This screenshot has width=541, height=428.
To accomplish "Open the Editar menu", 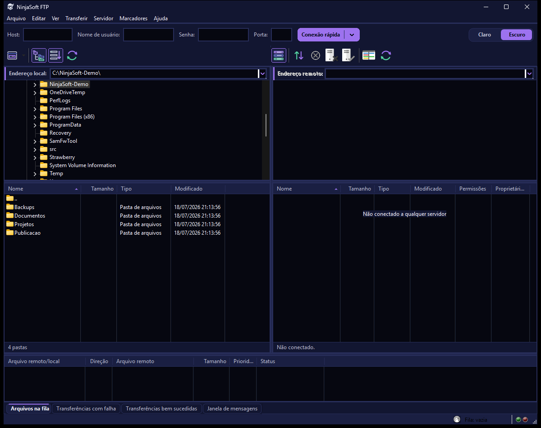I will [x=39, y=18].
